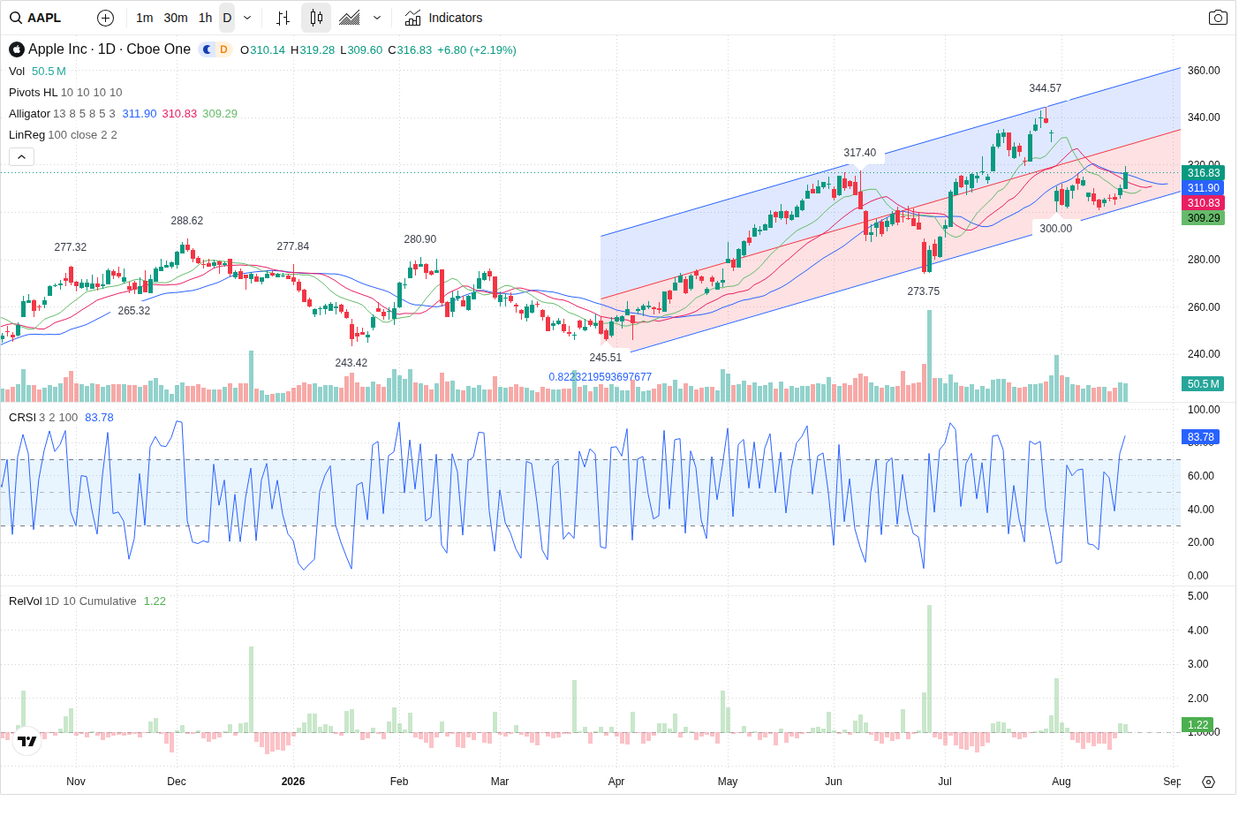This screenshot has width=1254, height=839.
Task: Expand the timeframe dropdown arrow
Action: (247, 18)
